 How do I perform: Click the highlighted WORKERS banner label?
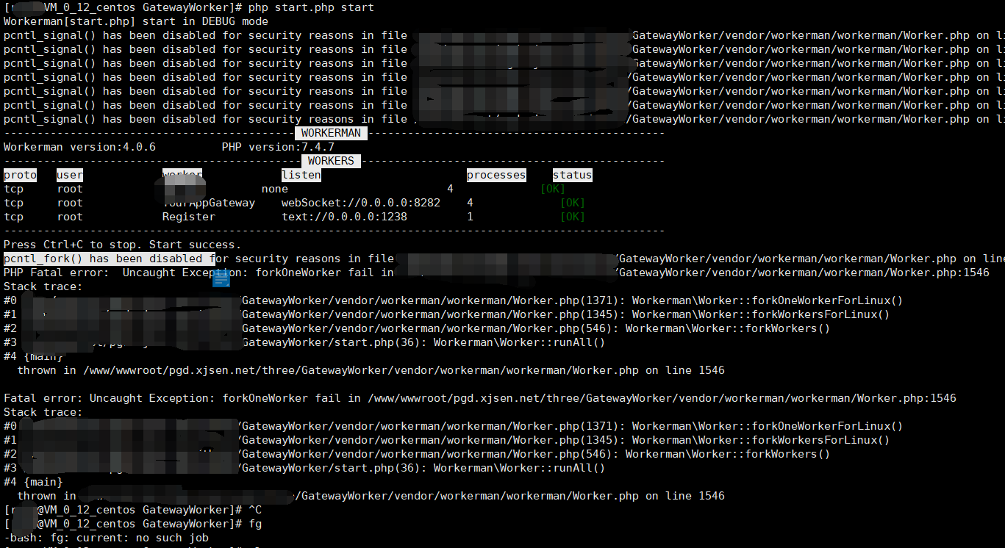click(x=331, y=161)
